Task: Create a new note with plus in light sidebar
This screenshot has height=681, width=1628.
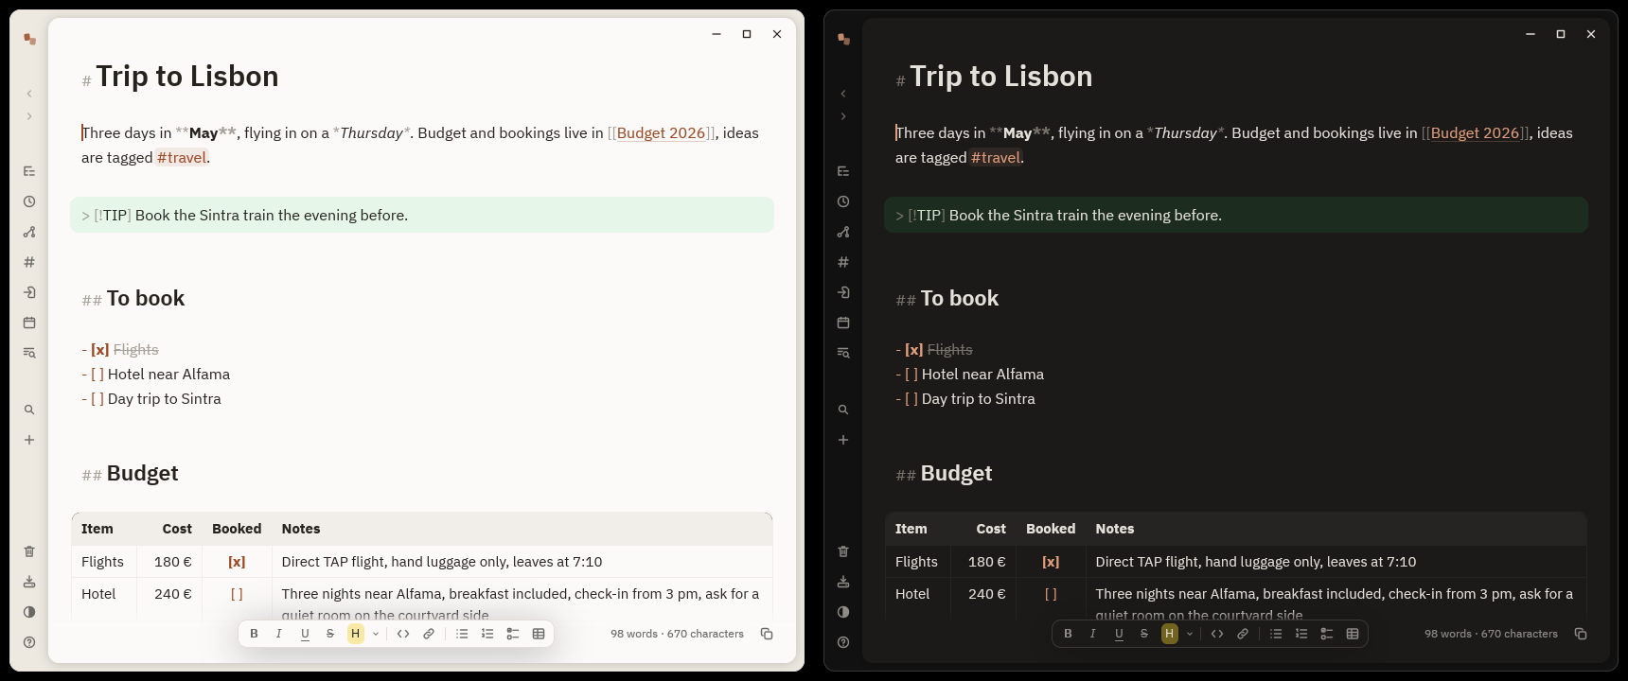Action: pos(29,440)
